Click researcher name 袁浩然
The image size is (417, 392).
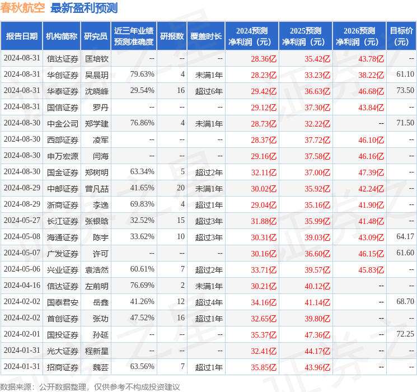point(96,270)
